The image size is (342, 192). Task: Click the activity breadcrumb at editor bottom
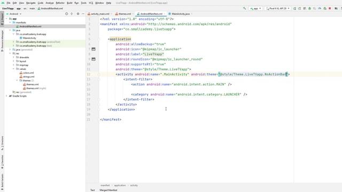tap(134, 186)
